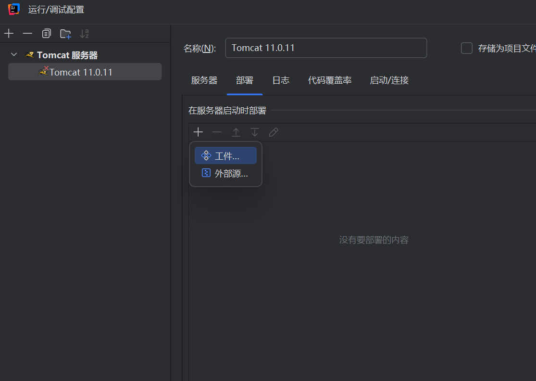Click the add deployment plus icon
The width and height of the screenshot is (536, 381).
pos(198,132)
